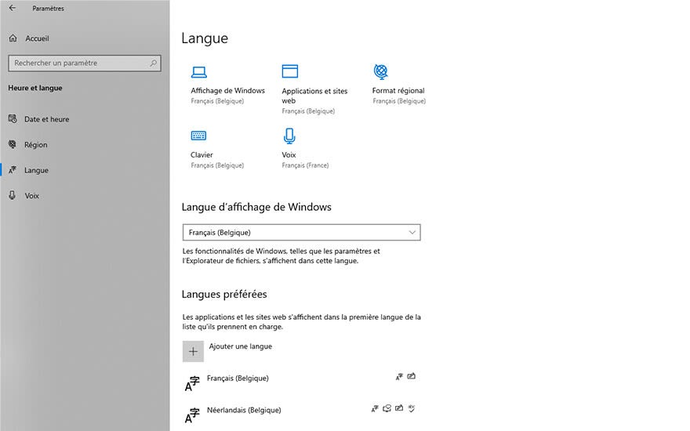Open Affichage de Windows tile label
The width and height of the screenshot is (690, 431).
228,91
